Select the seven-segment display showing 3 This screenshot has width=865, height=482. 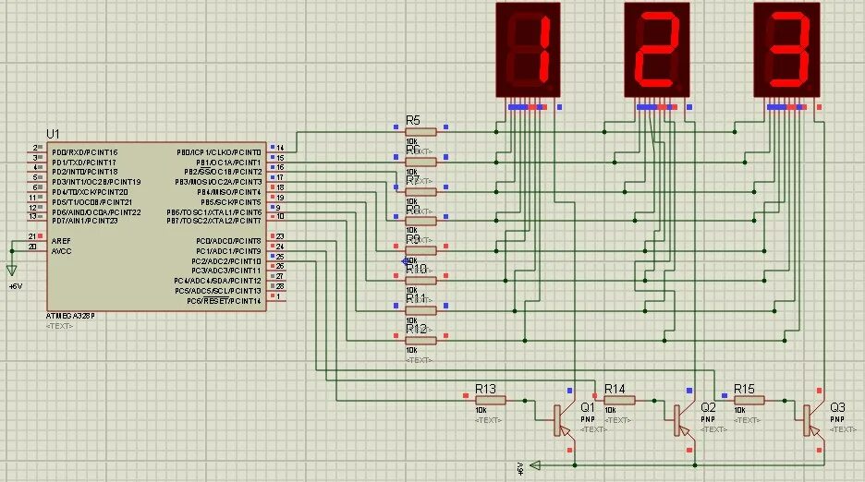point(786,50)
